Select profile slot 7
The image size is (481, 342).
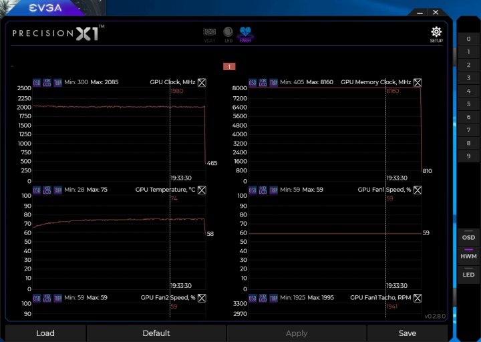click(468, 130)
